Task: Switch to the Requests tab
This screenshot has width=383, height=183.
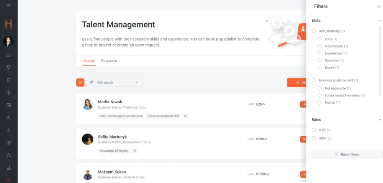Action: tap(109, 61)
